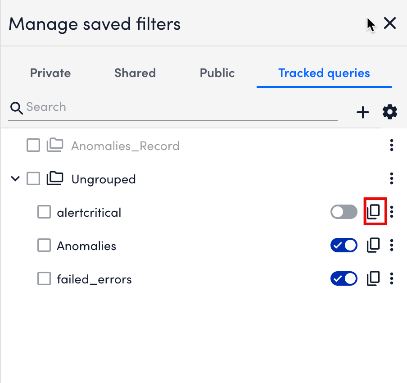Open the Shared tab
Image resolution: width=407 pixels, height=383 pixels.
(135, 73)
